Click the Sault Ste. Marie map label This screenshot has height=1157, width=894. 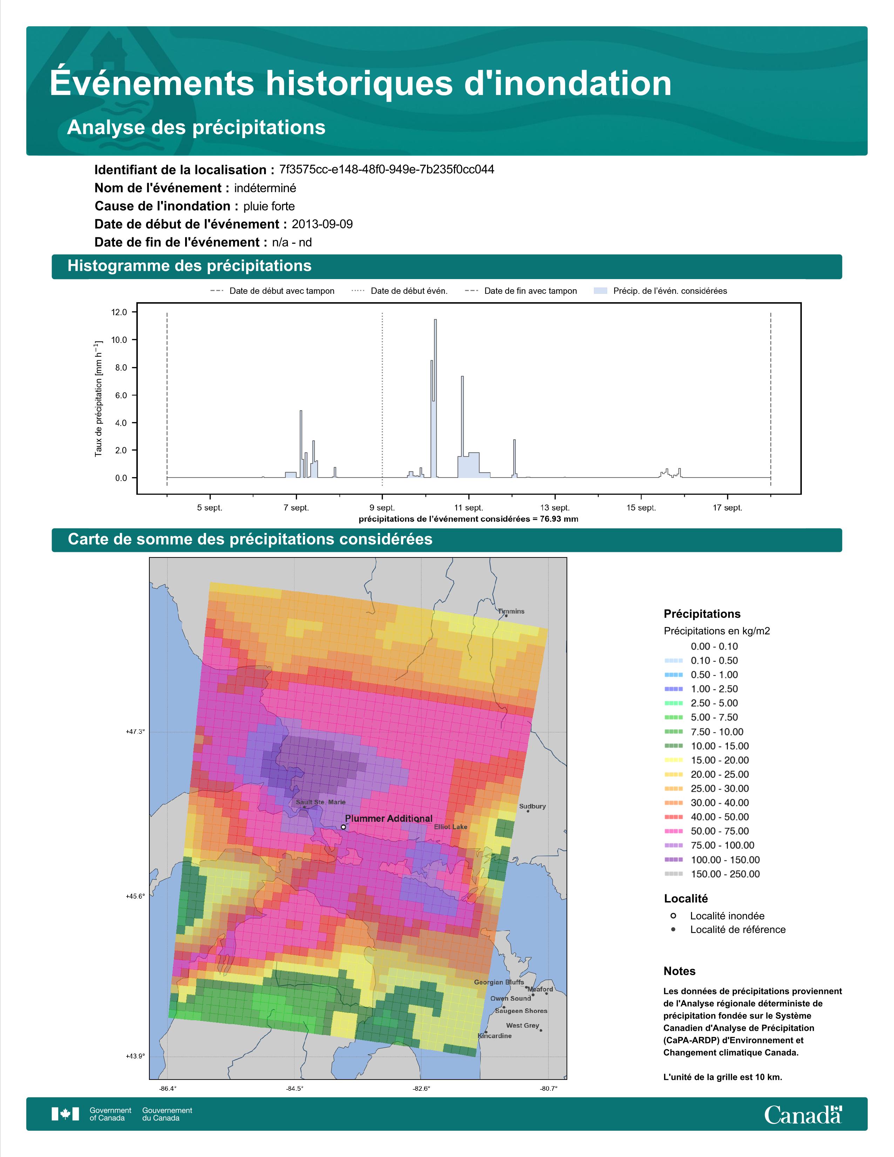pos(320,802)
